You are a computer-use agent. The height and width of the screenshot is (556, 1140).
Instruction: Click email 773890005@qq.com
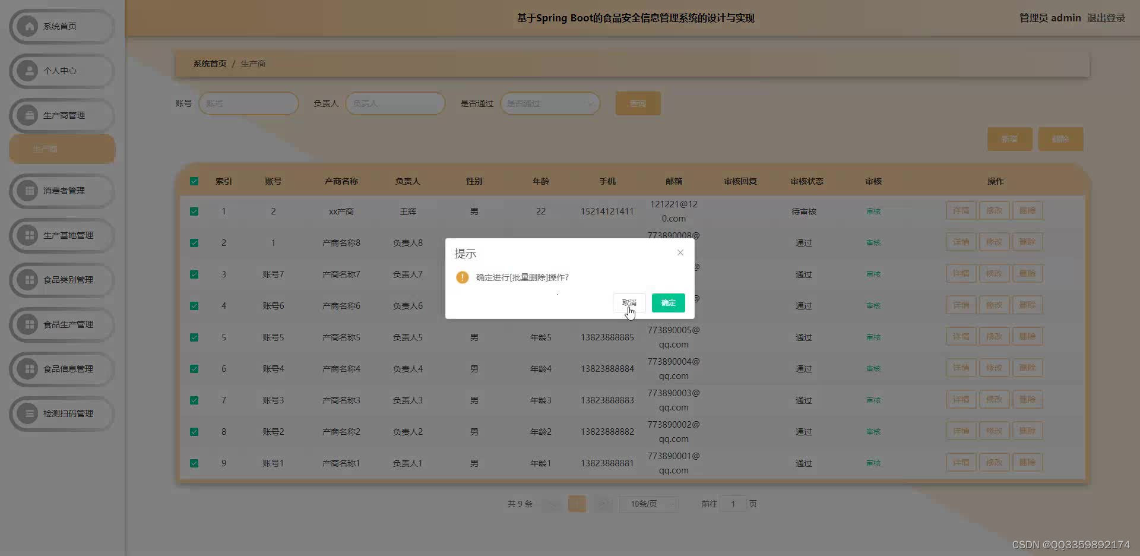674,337
